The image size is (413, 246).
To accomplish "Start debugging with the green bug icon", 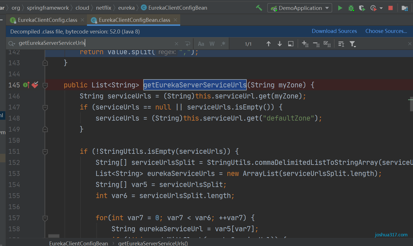I will (351, 8).
